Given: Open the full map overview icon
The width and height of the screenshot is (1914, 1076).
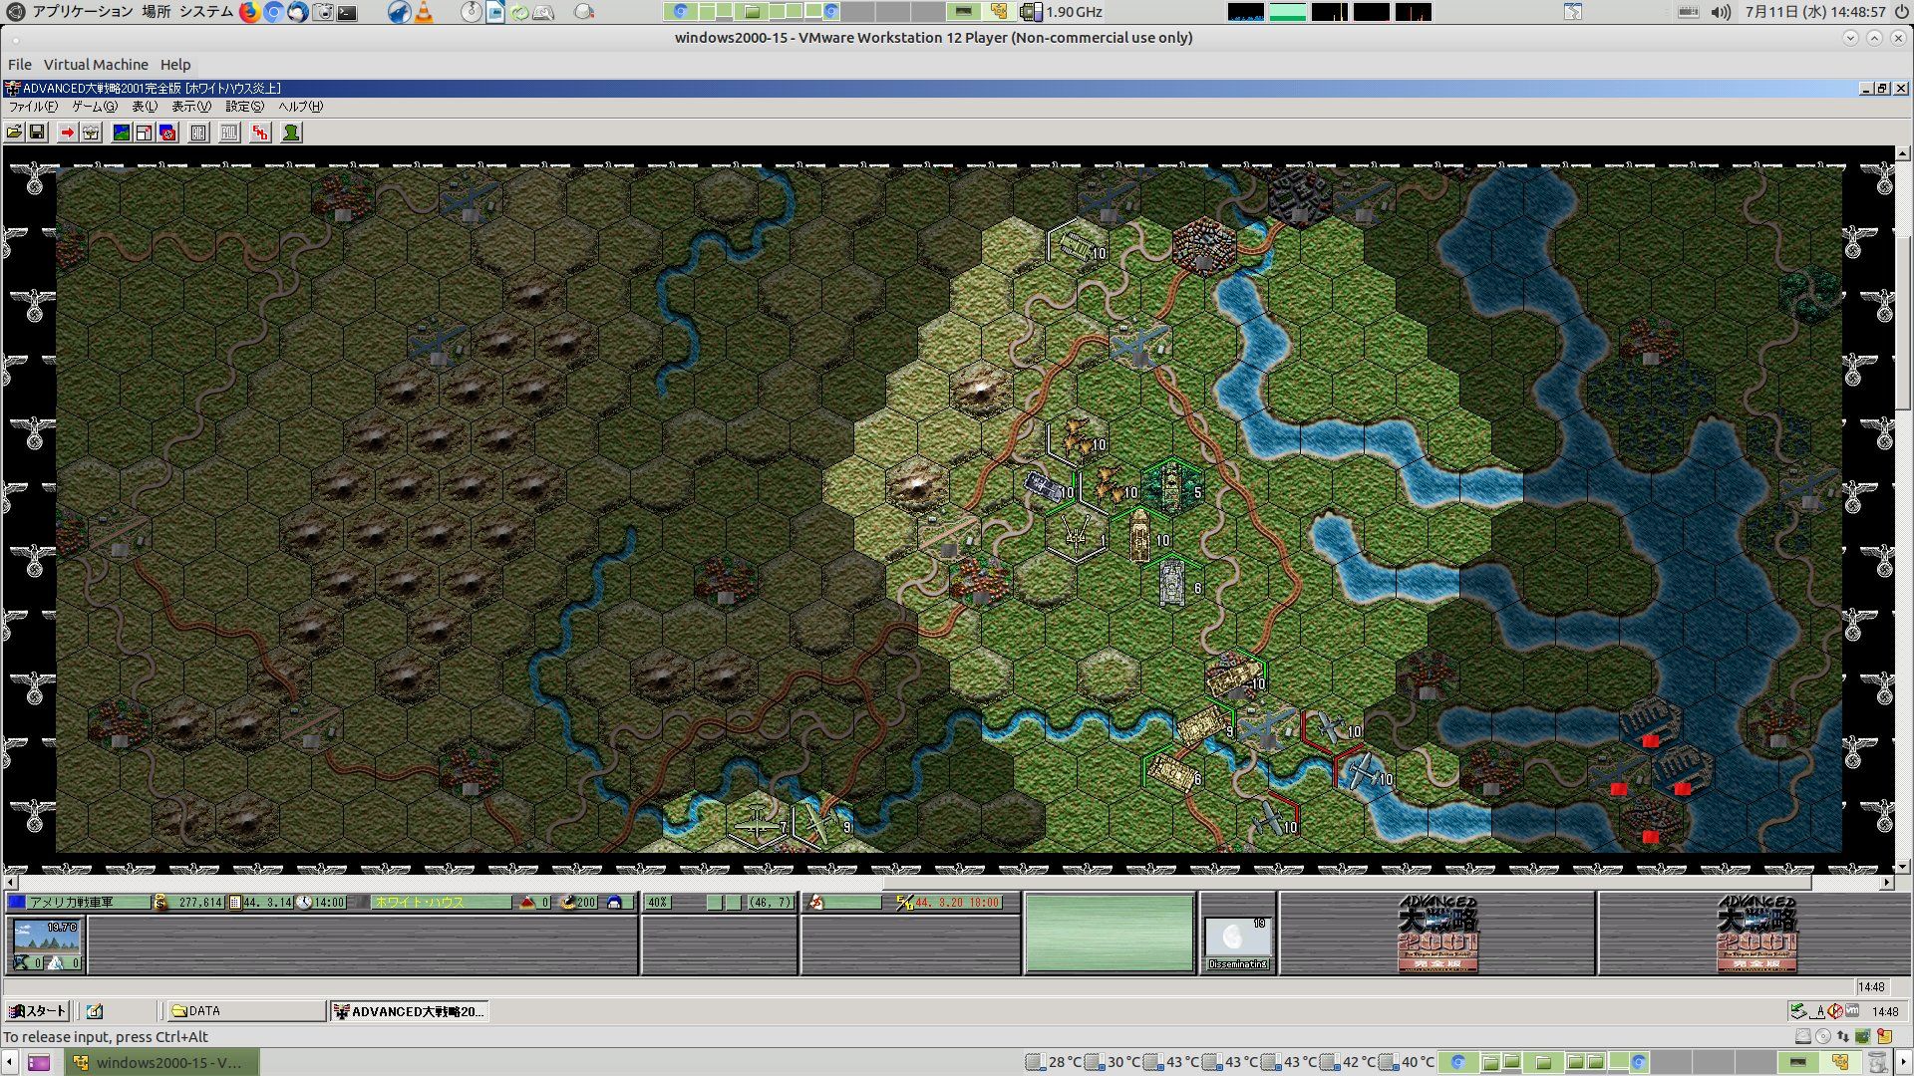Looking at the screenshot, I should [122, 133].
